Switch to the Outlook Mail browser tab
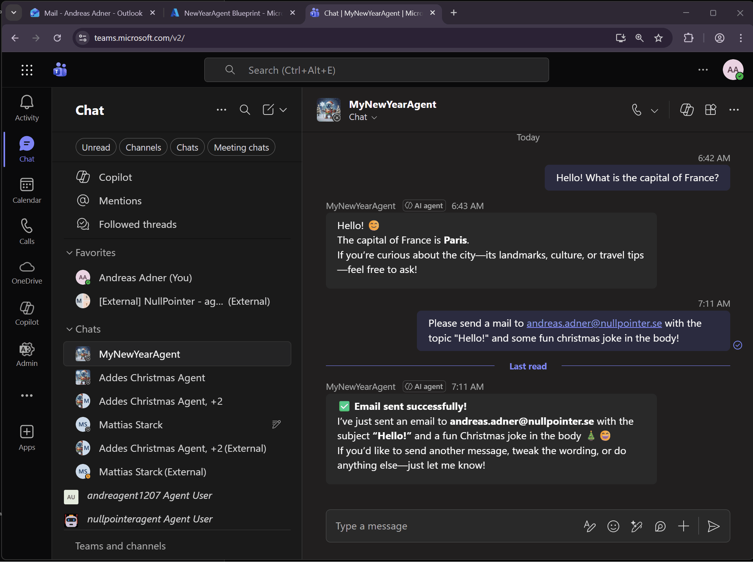This screenshot has height=562, width=753. tap(93, 13)
